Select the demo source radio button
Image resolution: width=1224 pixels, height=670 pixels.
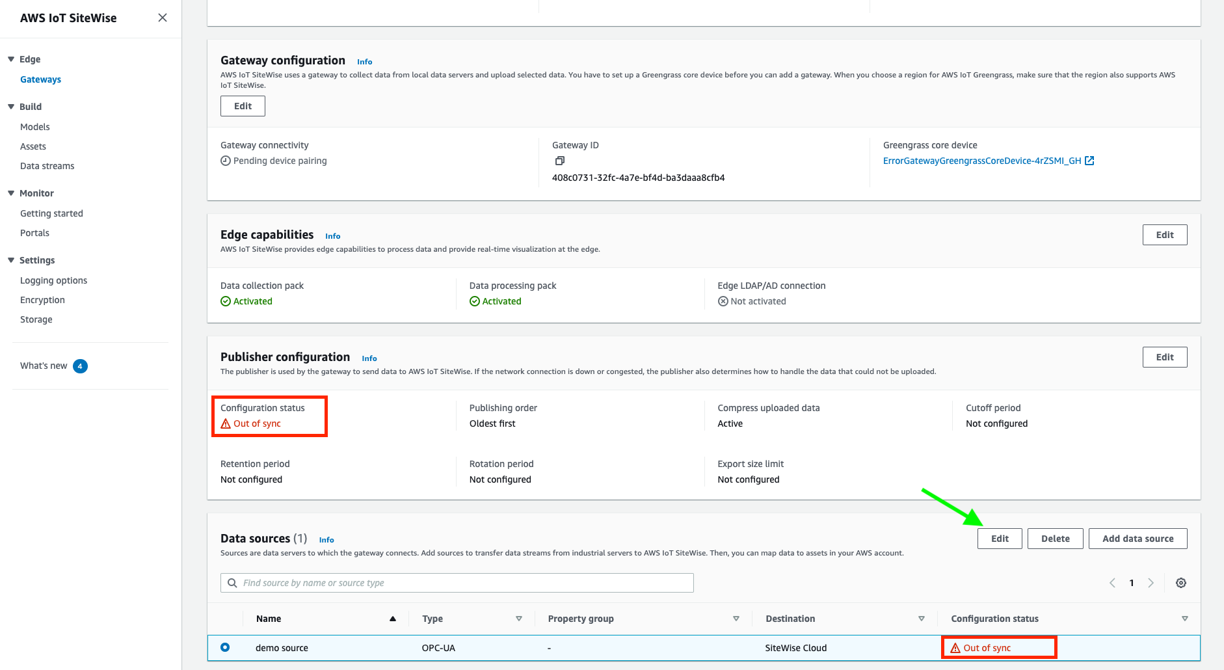click(x=225, y=647)
